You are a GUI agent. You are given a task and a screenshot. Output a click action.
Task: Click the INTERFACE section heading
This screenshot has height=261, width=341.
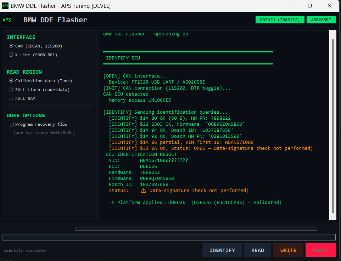pyautogui.click(x=21, y=37)
